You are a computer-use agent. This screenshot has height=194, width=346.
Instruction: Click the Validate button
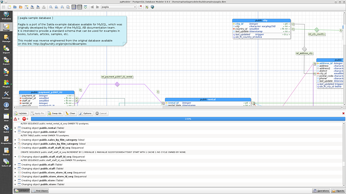click(x=21, y=113)
